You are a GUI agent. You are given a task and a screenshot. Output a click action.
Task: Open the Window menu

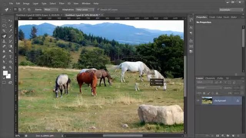[86, 3]
